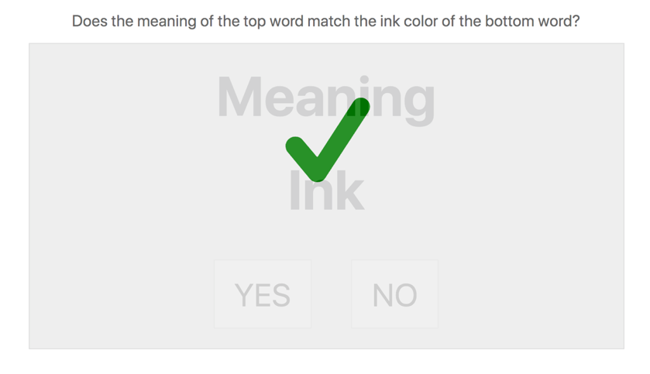Screen dimensions: 650x374
Task: Click the upper tip of the green checkmark
Action: (360, 107)
